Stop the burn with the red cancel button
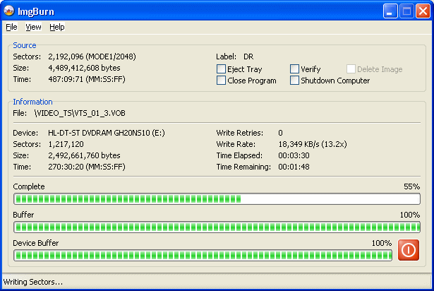Image resolution: width=434 pixels, height=291 pixels. (x=409, y=250)
